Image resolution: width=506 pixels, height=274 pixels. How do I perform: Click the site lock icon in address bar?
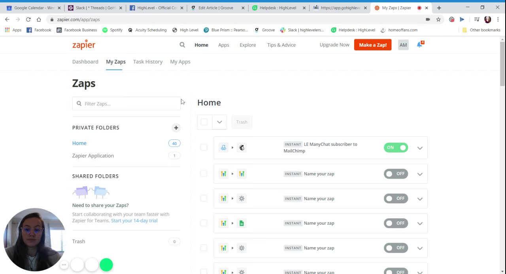point(51,19)
